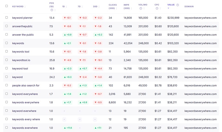Screen dimensions: 222x132
Task: Open the keywords everywhere keyword
Action: click(26, 102)
